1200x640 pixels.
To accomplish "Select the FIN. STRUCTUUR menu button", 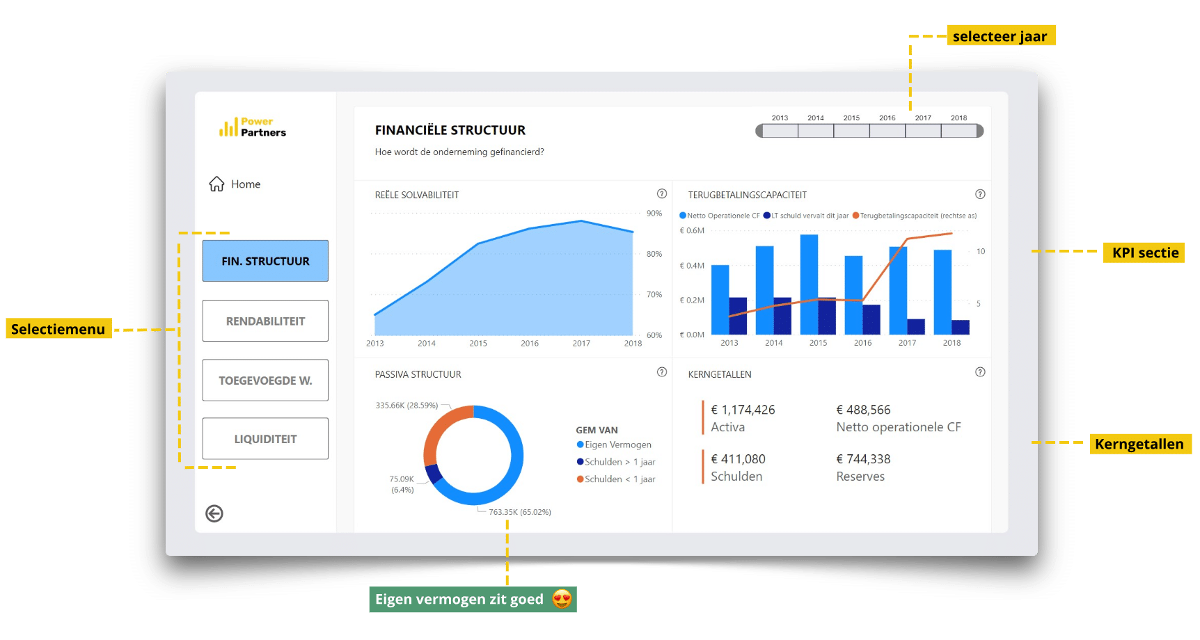I will click(265, 261).
